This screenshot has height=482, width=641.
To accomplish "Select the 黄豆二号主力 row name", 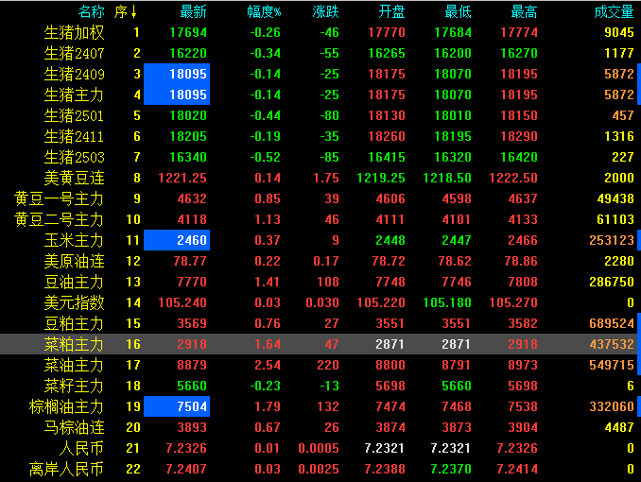I will pyautogui.click(x=60, y=220).
